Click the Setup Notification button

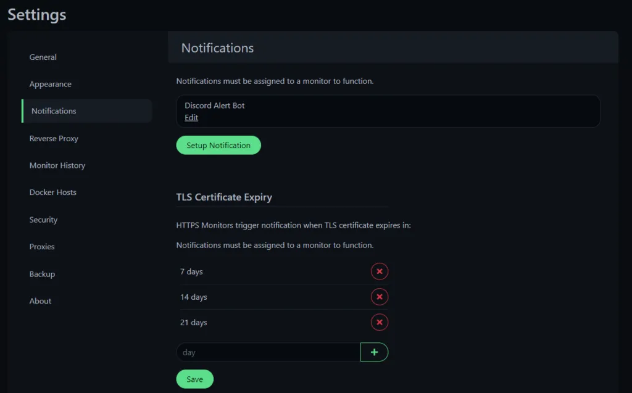(x=218, y=146)
